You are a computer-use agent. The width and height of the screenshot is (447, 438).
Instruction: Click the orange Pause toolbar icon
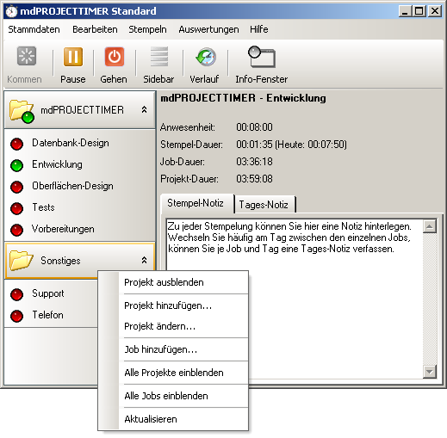[73, 57]
